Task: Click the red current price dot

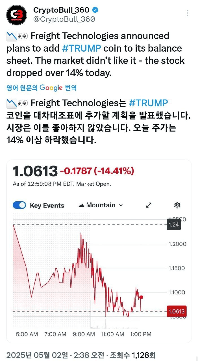Action: point(141,297)
